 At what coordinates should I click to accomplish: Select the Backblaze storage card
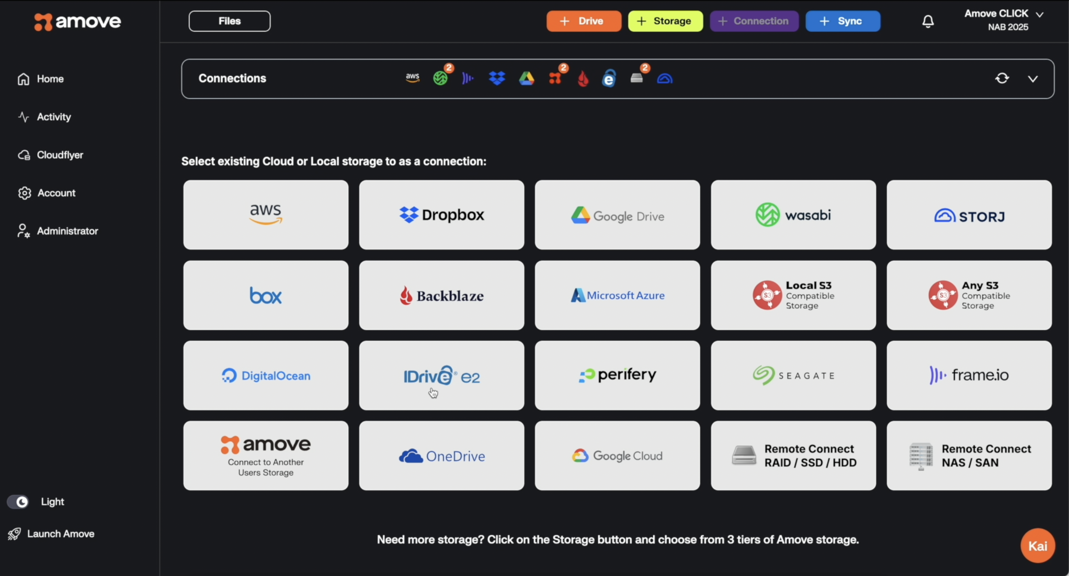[442, 295]
